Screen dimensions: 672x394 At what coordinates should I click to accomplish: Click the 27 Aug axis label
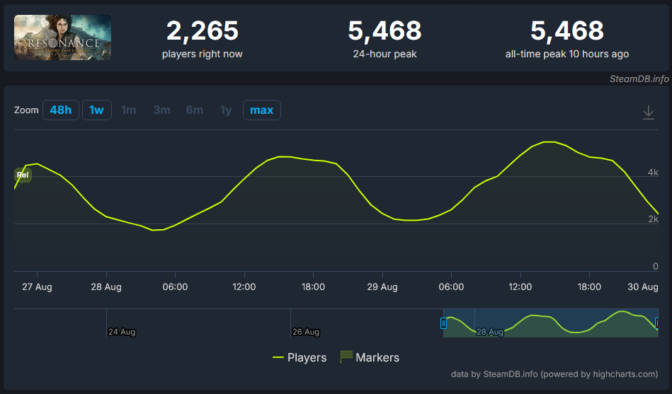click(38, 287)
